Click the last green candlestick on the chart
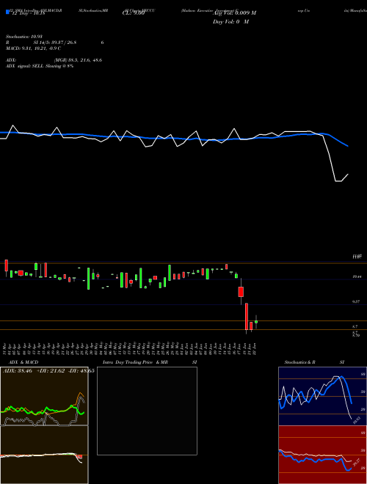This screenshot has width=367, height=484. pyautogui.click(x=256, y=322)
